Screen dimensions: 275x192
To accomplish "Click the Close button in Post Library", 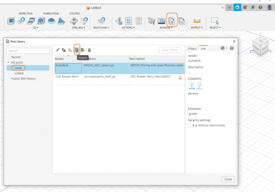I will [228, 179].
